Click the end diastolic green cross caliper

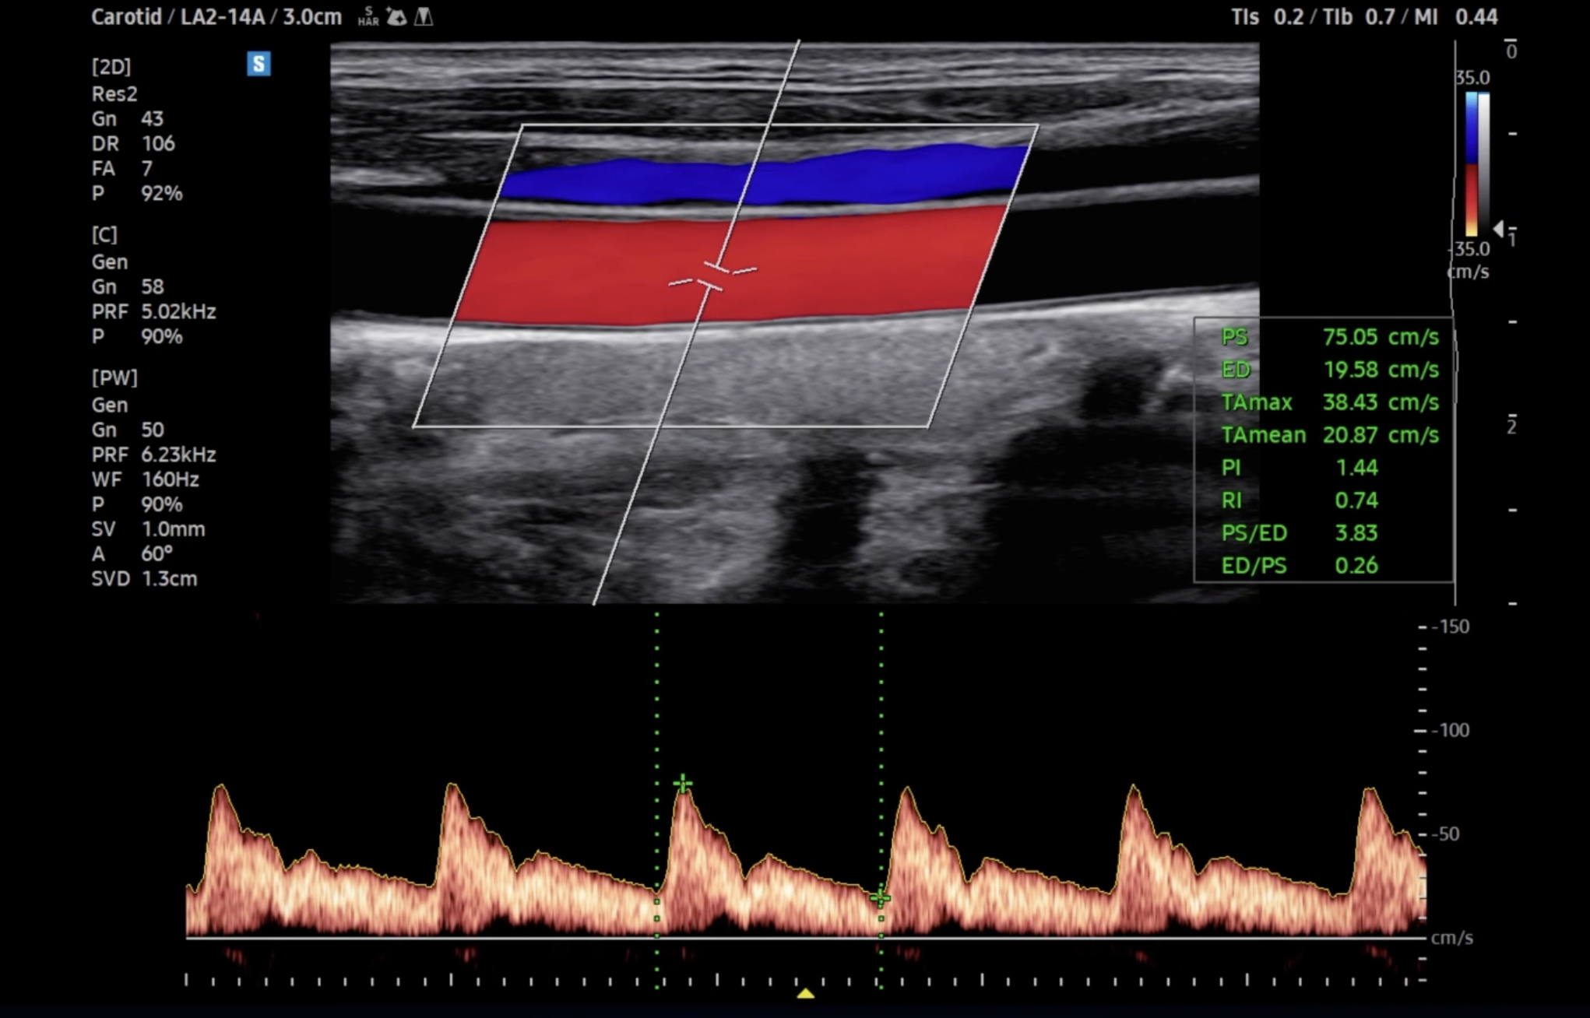[881, 897]
